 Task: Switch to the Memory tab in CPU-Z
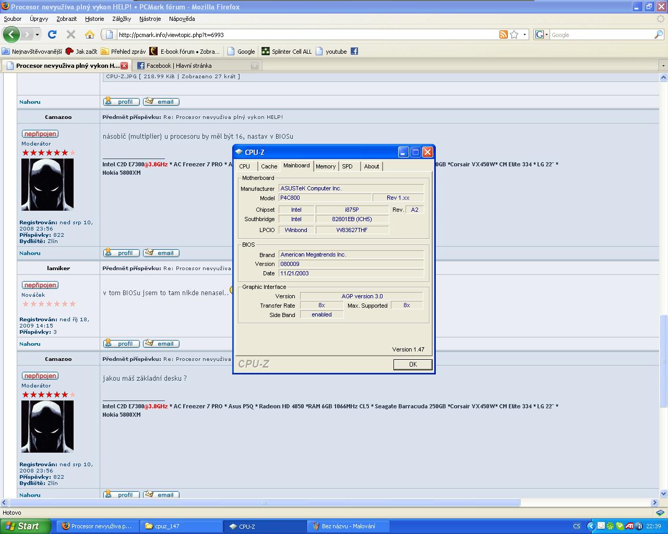pyautogui.click(x=326, y=166)
